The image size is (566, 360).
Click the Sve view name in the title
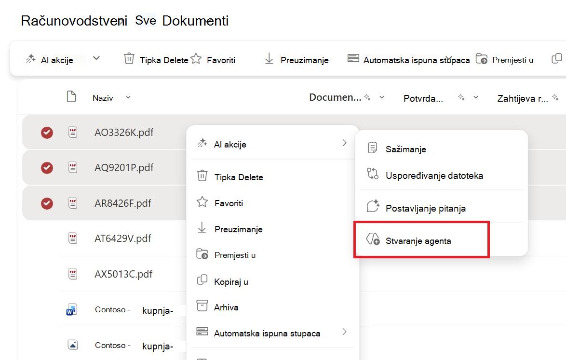[x=146, y=20]
